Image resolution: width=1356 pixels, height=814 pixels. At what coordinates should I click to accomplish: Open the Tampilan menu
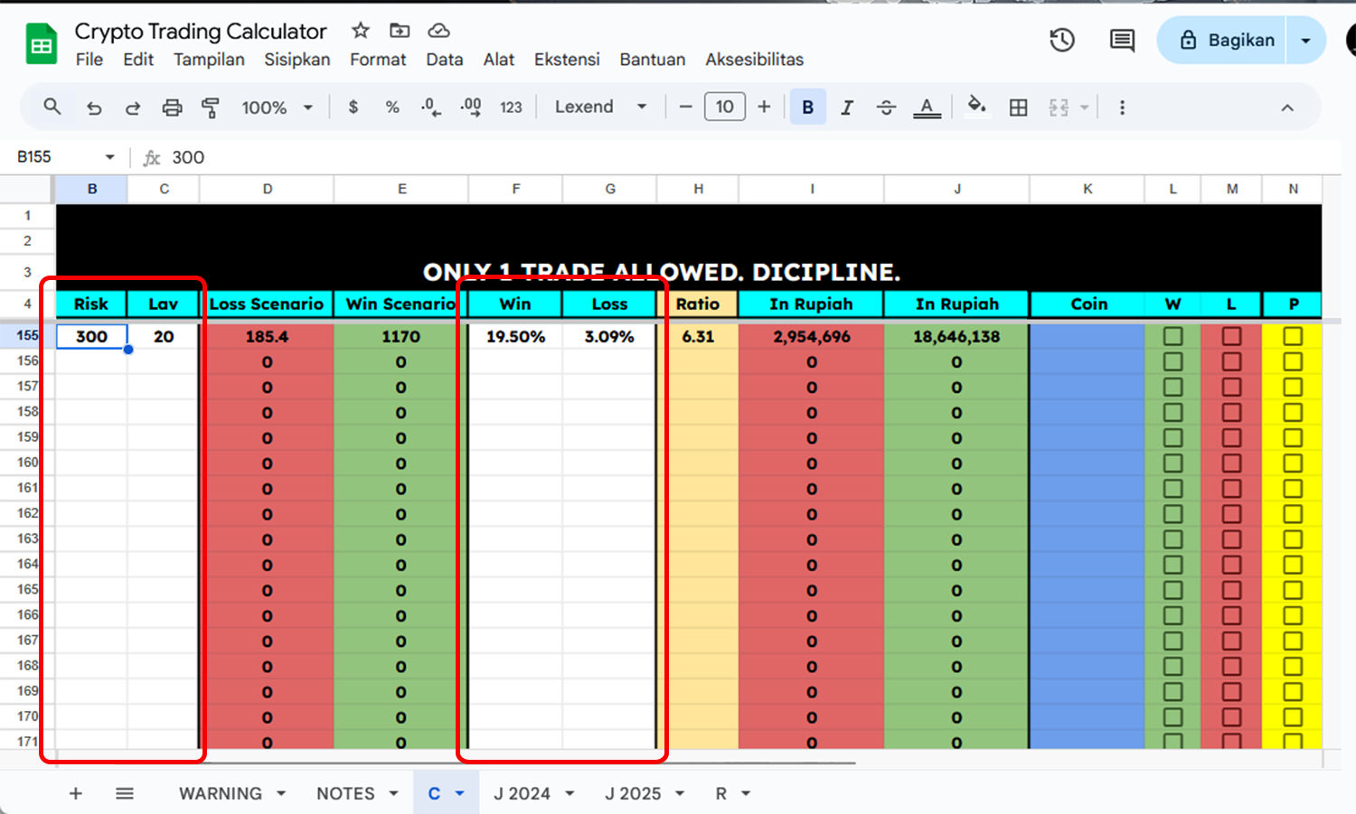click(x=209, y=60)
